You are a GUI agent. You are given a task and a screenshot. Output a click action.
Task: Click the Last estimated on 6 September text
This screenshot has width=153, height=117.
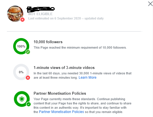coord(66,18)
